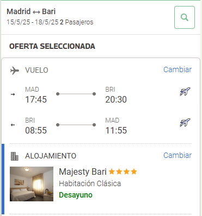Viewport: 202px width, 216px height.
Task: Click the outbound flight airline logo
Action: click(185, 91)
